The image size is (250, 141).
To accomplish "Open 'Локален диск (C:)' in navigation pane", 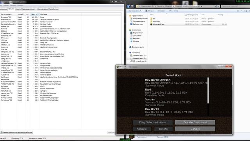I will 138,56.
